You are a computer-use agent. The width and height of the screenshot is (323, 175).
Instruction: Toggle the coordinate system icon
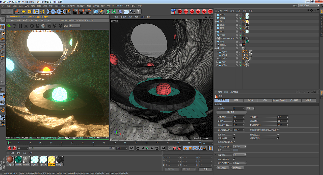point(68,11)
